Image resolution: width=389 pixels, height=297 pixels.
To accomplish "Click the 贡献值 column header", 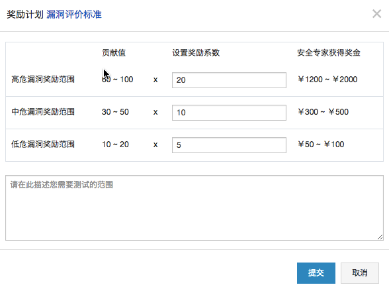I will [x=114, y=52].
